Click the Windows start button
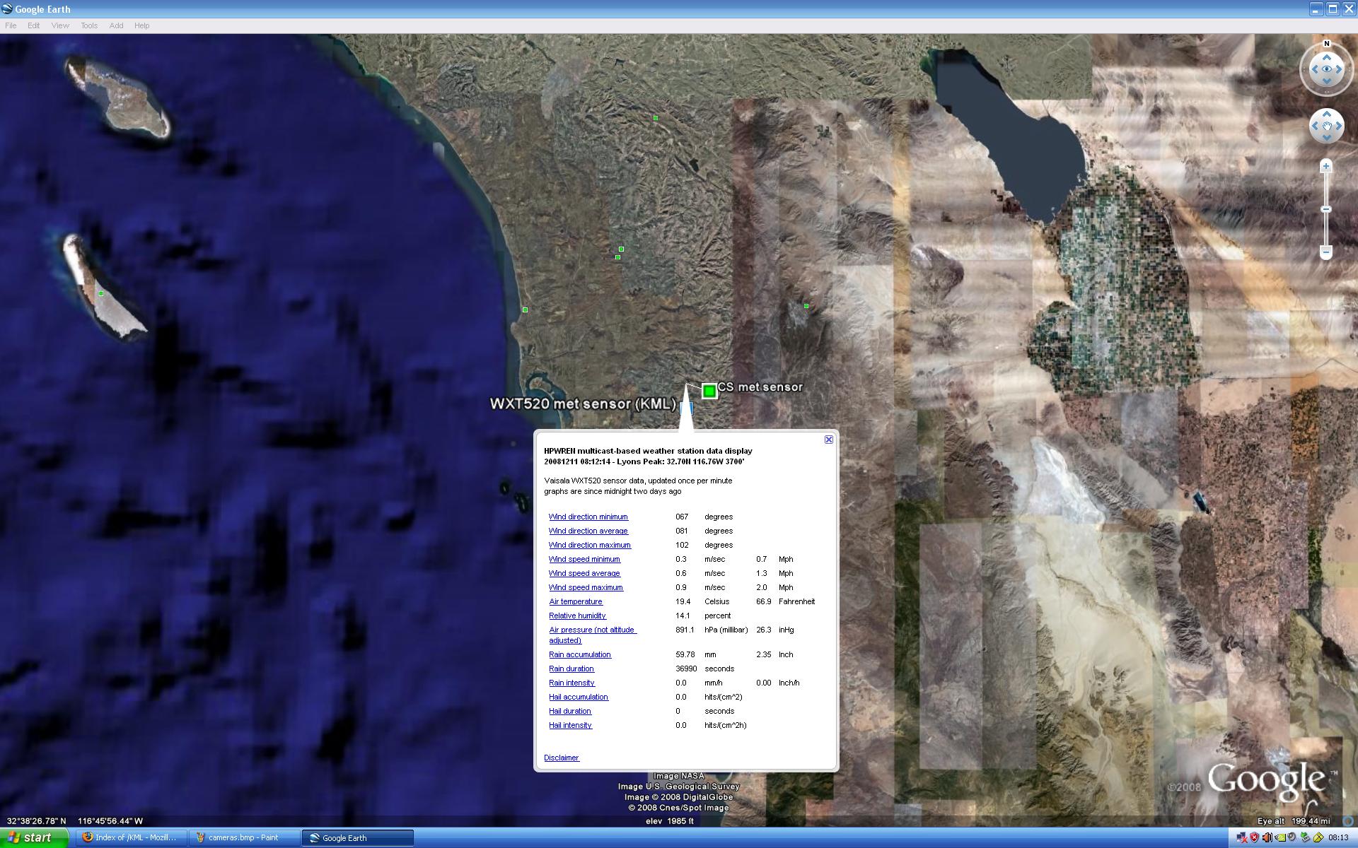 coord(35,837)
